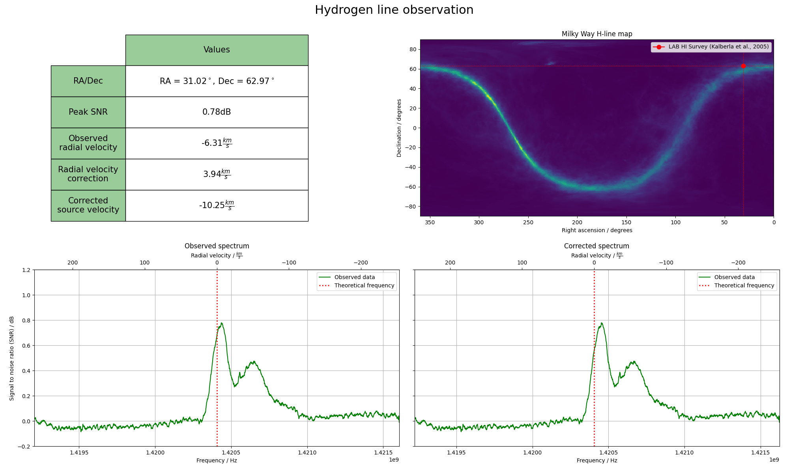Click the Observed radial velocity label cell
789x473 pixels.
[x=88, y=143]
